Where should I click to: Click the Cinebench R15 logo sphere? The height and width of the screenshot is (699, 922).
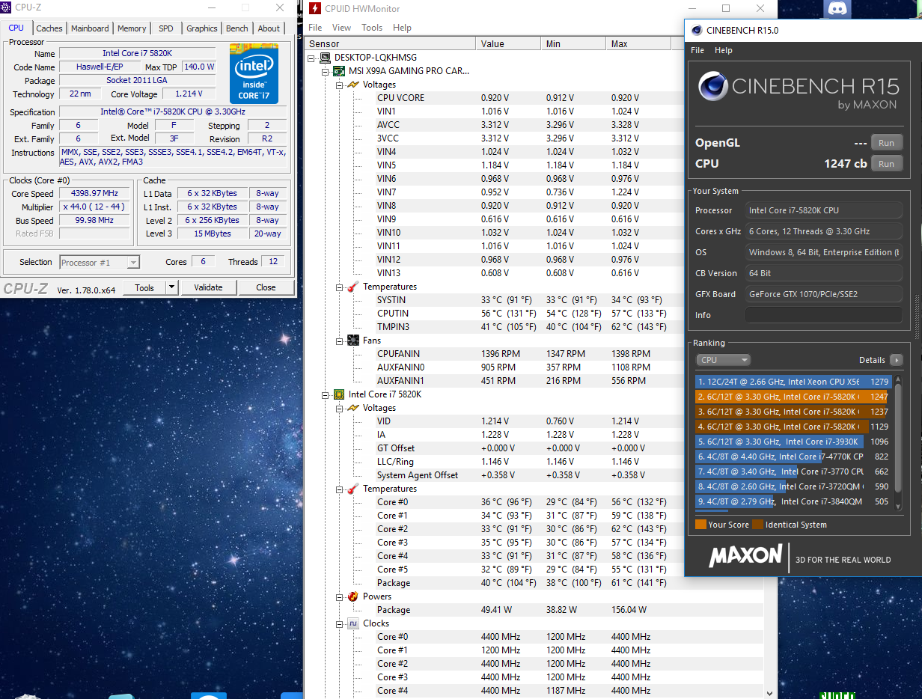(x=713, y=86)
